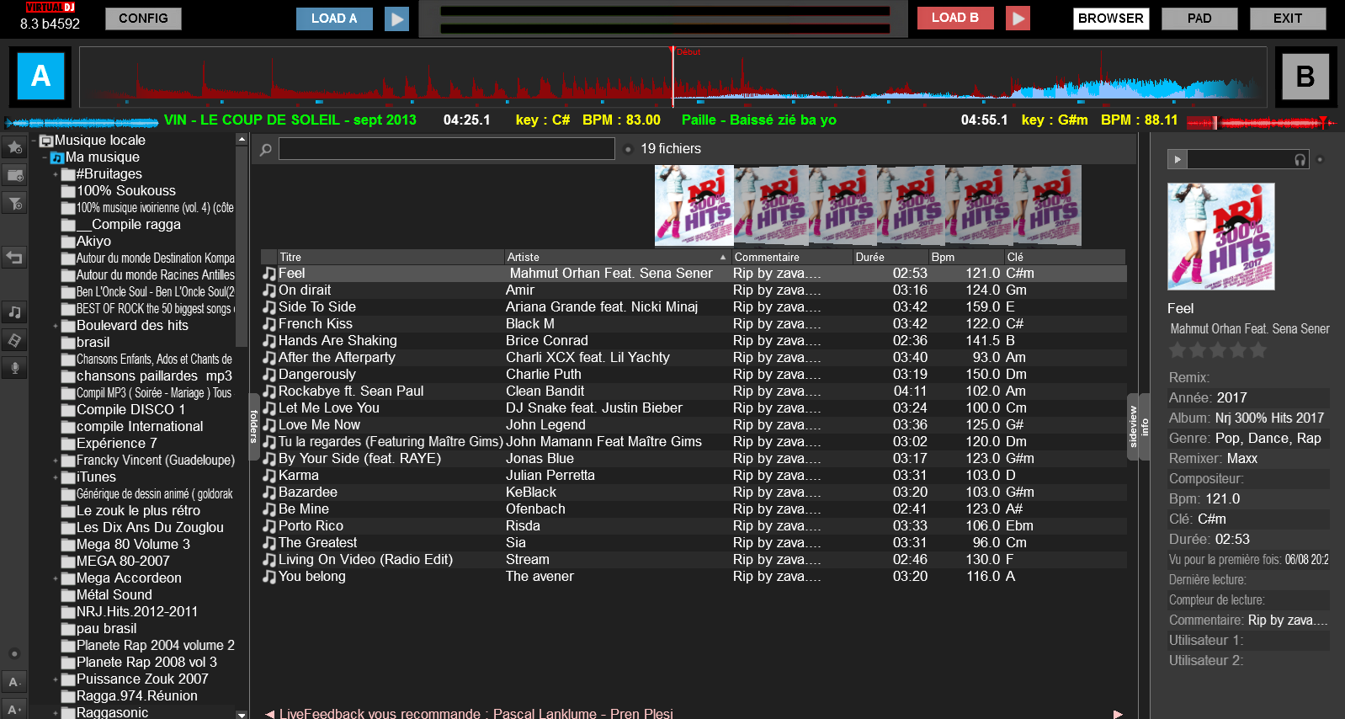Expand the Francky Vincent (Guadeloupe) folder

pyautogui.click(x=56, y=461)
